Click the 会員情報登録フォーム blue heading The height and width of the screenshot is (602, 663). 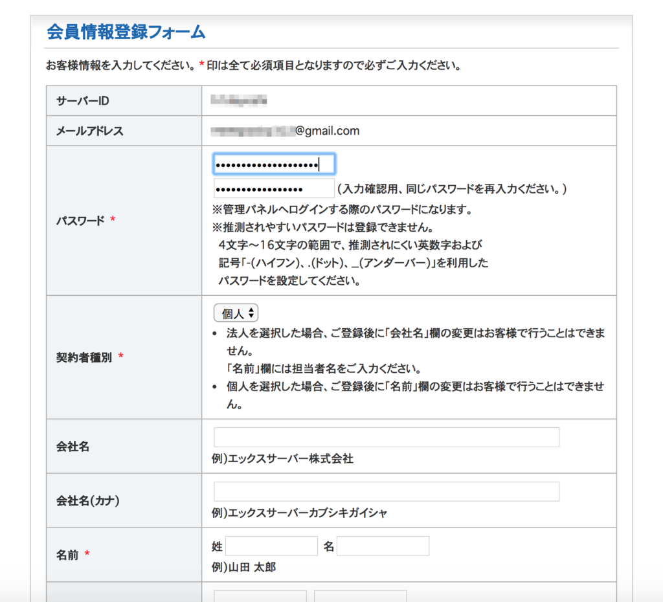click(x=125, y=32)
